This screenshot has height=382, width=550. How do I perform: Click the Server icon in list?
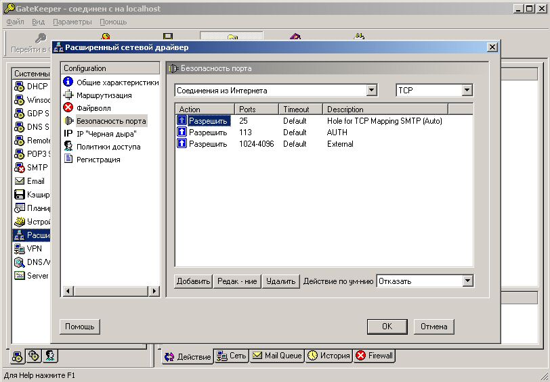(19, 276)
